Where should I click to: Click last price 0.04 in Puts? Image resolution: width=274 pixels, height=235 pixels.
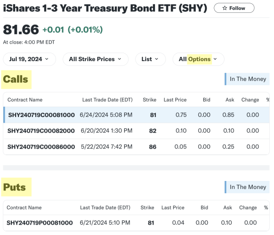178,223
